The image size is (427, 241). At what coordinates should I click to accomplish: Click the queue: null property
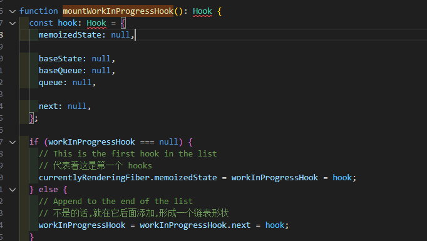point(67,83)
